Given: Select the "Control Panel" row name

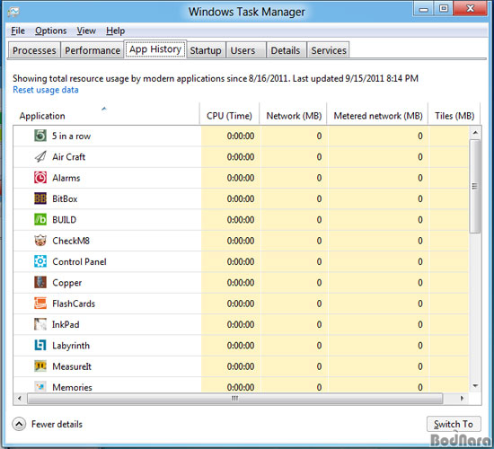Looking at the screenshot, I should coord(79,261).
